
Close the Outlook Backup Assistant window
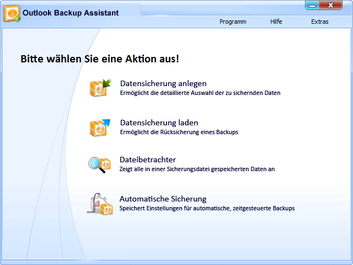330,5
